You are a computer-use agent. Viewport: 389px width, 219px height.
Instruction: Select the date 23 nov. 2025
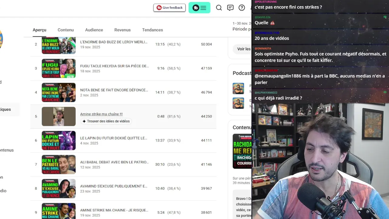[90, 191]
